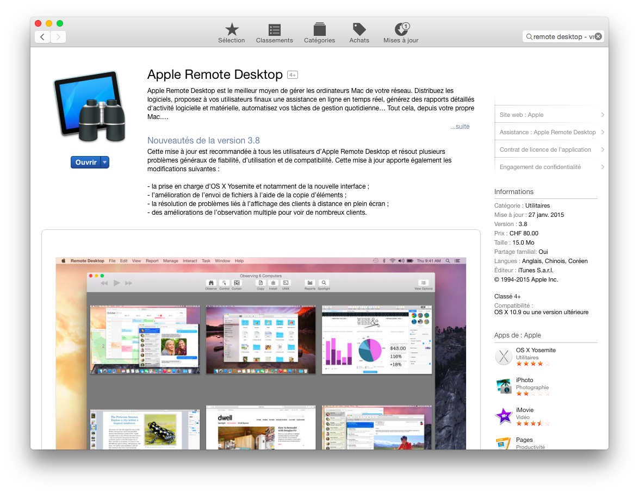
Task: Open the Catégories toolbar icon
Action: tap(319, 29)
